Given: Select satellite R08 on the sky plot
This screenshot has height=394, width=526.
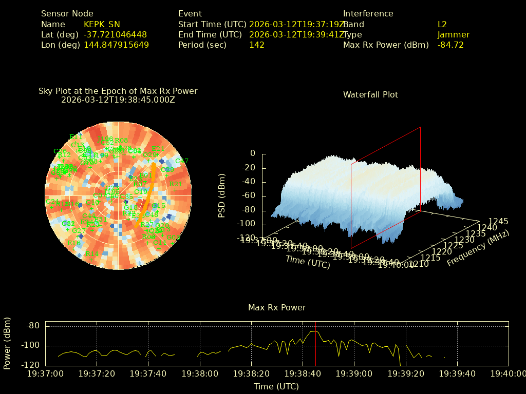Looking at the screenshot, I should coord(121,141).
